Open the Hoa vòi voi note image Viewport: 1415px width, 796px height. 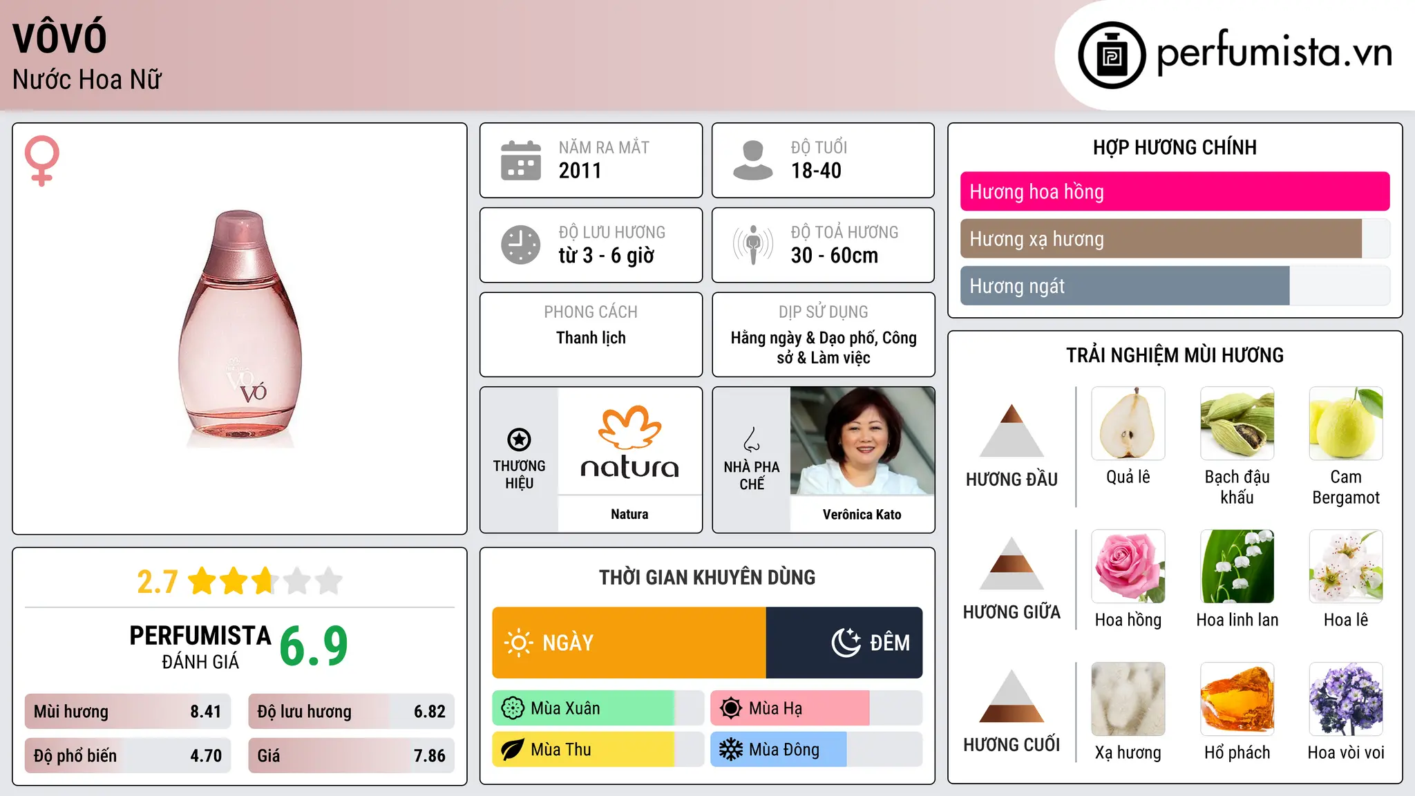1346,699
